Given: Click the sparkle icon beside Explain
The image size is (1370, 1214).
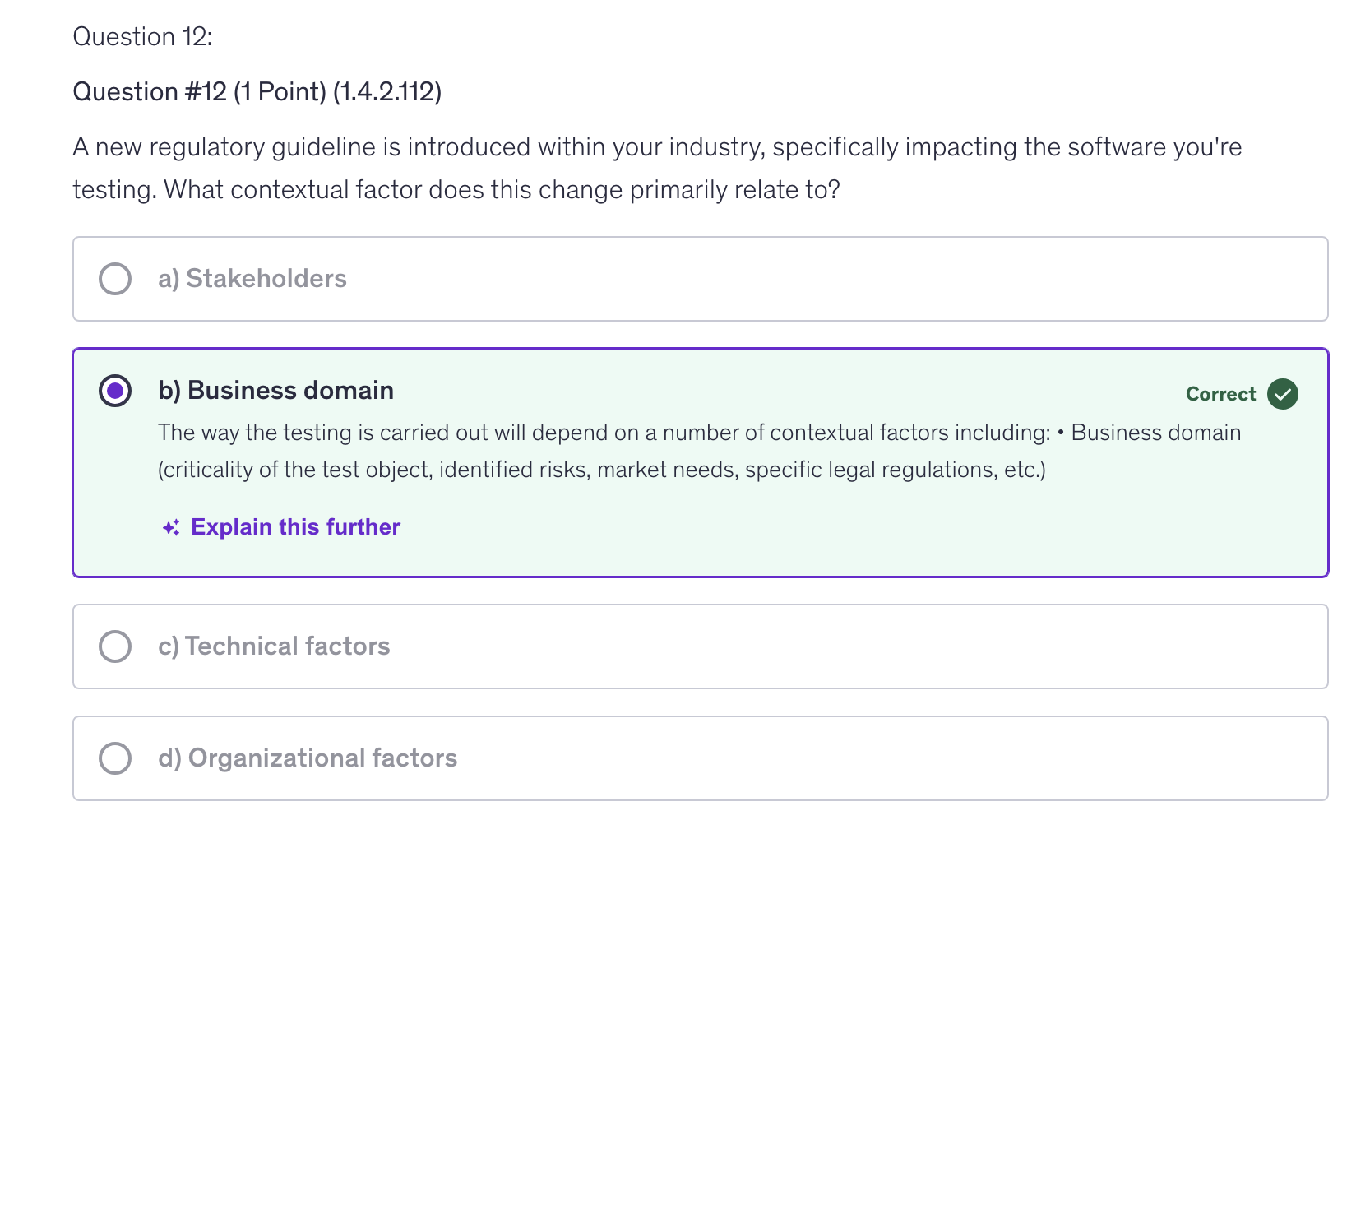Looking at the screenshot, I should tap(171, 528).
